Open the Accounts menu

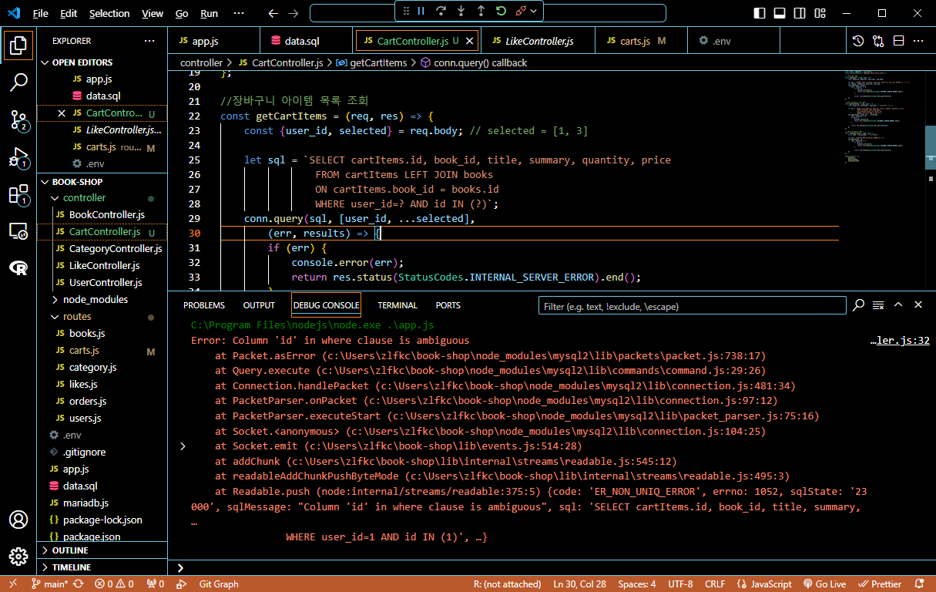[x=18, y=520]
